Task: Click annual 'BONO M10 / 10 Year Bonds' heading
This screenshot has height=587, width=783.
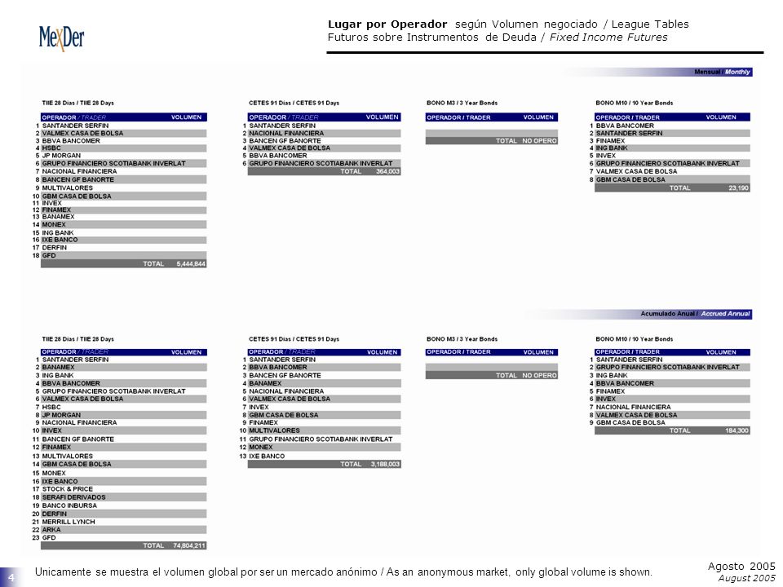Action: pyautogui.click(x=635, y=339)
